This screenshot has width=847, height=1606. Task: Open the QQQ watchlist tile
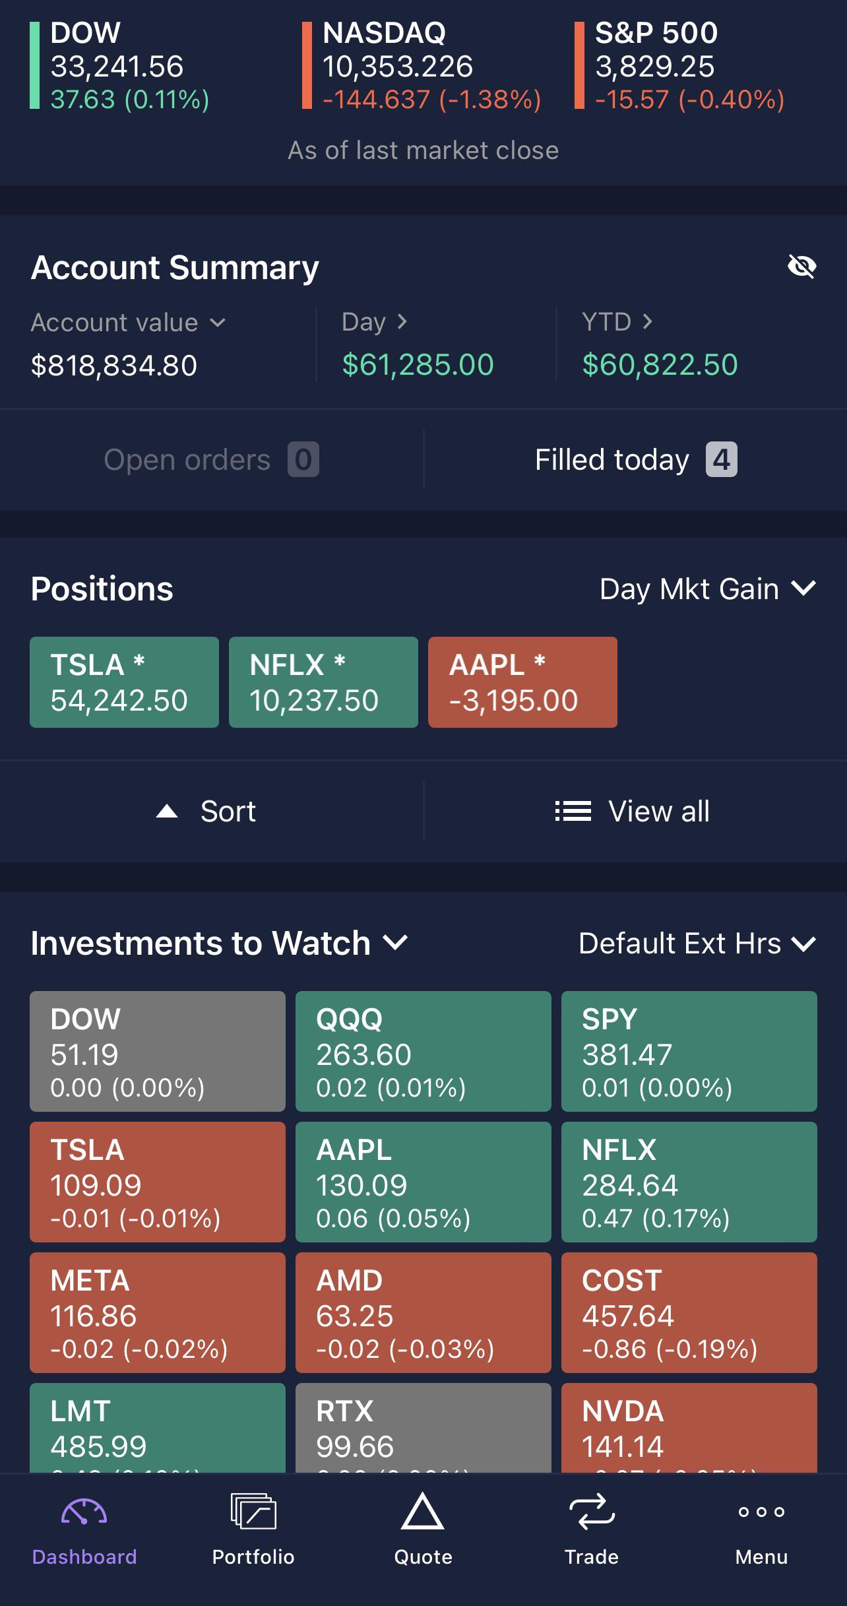(x=423, y=1051)
